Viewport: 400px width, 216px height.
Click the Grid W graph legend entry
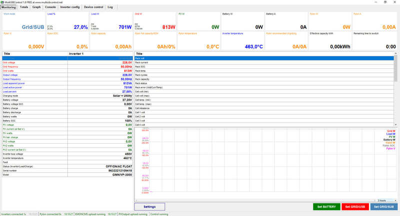tap(391, 131)
